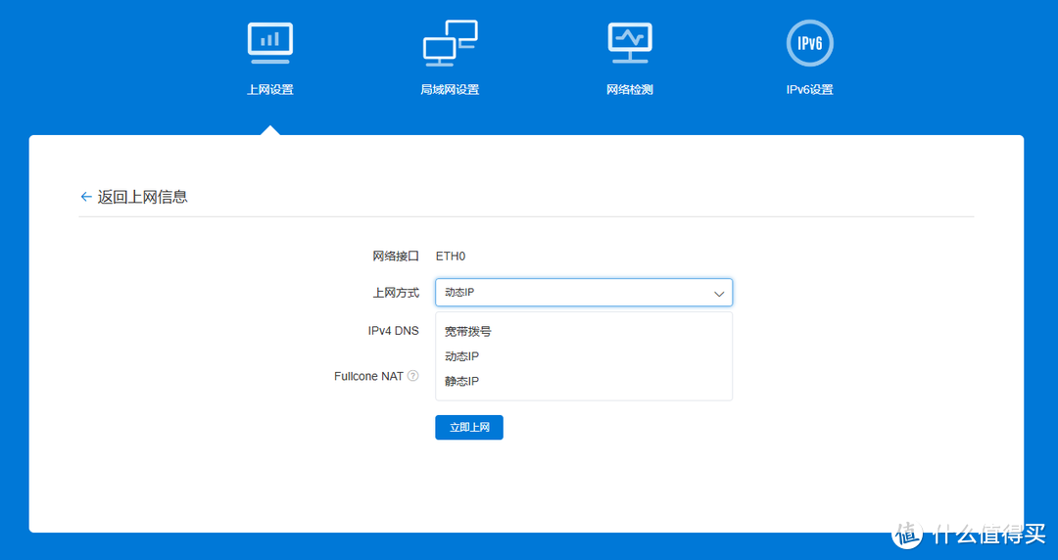Follow the 返回上网信息 link text
Viewport: 1058px width, 560px height.
coord(142,197)
